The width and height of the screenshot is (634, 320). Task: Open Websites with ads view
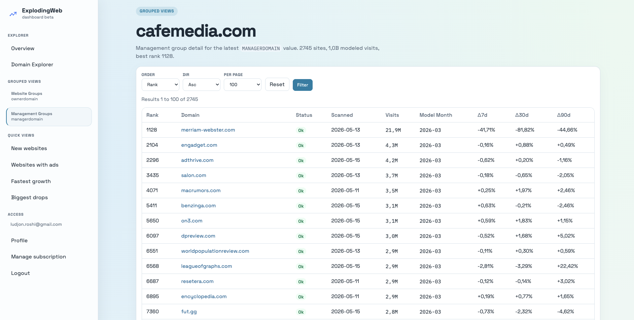[35, 165]
